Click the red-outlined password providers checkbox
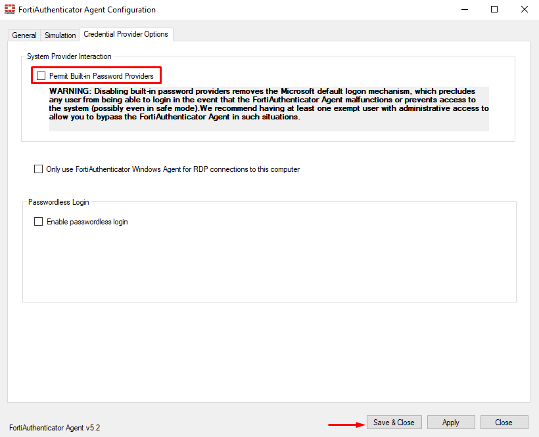Image resolution: width=539 pixels, height=437 pixels. point(41,75)
